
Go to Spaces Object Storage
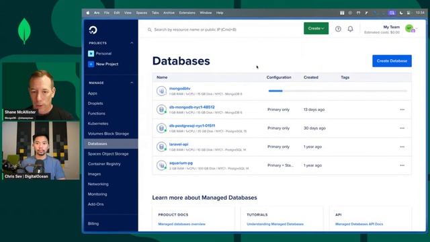tap(108, 154)
